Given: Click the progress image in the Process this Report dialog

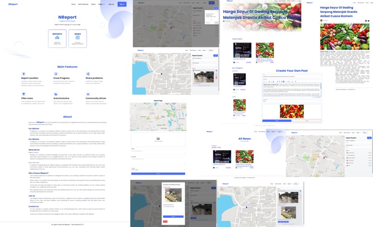Looking at the screenshot, I should (173, 195).
